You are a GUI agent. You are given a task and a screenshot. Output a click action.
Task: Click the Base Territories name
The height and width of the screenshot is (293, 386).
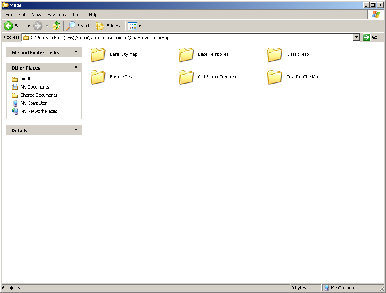[x=213, y=54]
